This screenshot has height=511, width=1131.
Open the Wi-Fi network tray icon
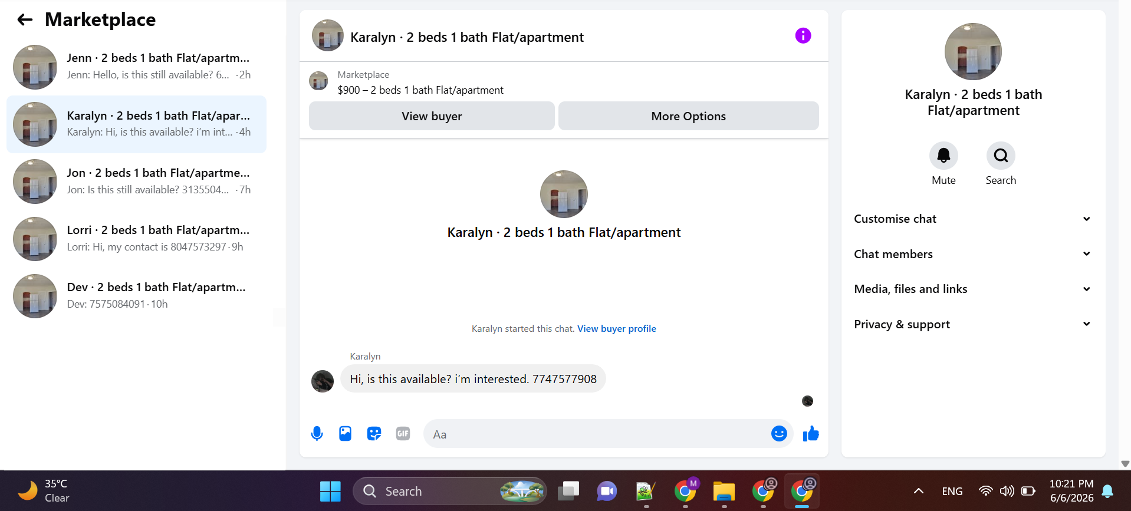pos(985,491)
